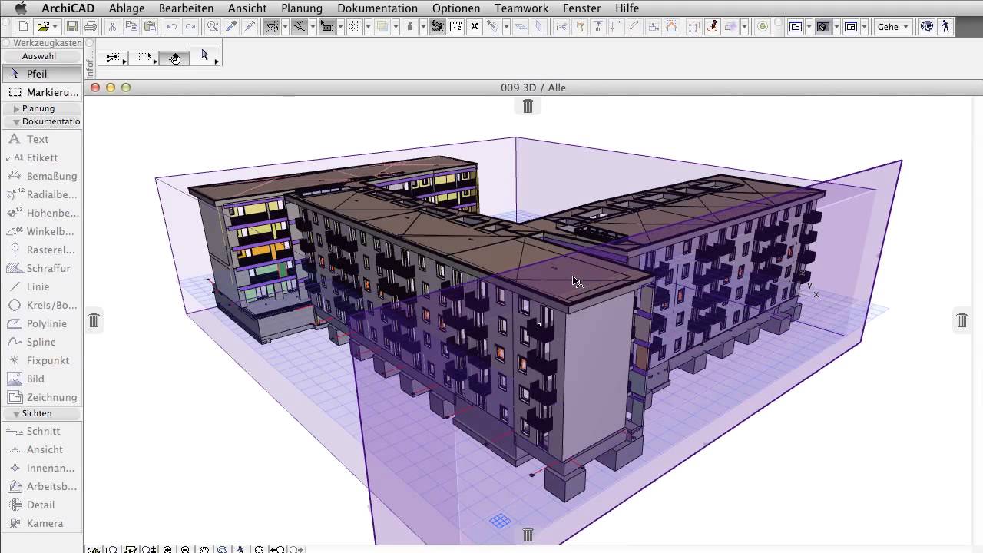Toggle the suspend groups icon in the toolbar
The image size is (983, 553).
[x=438, y=26]
